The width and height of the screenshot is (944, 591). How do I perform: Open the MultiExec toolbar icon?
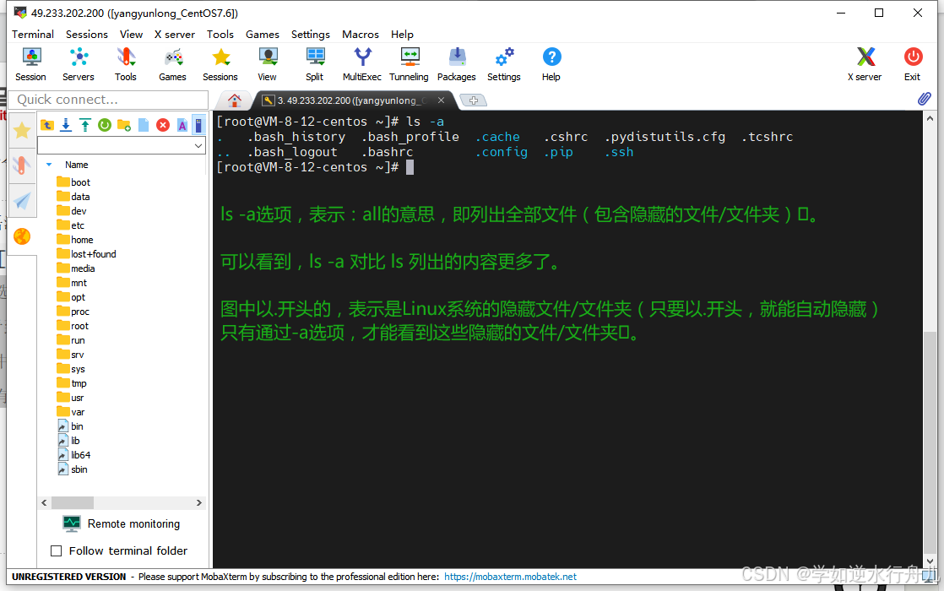pyautogui.click(x=362, y=64)
